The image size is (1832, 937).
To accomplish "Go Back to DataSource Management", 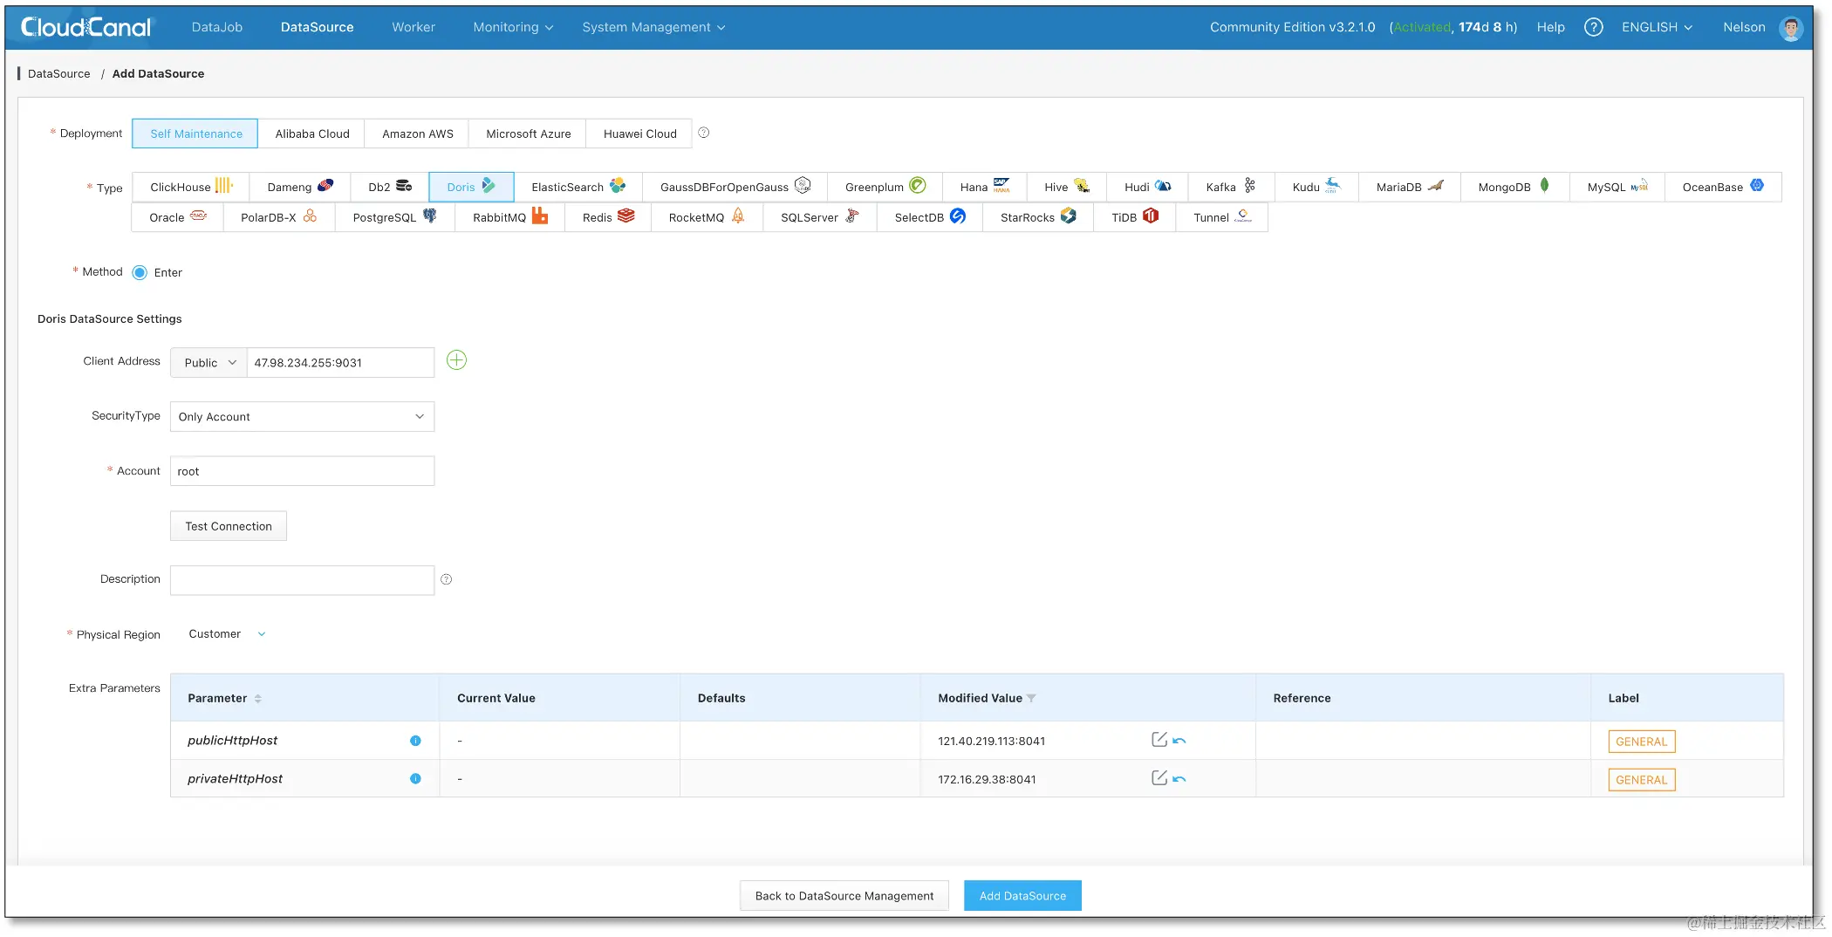I will point(844,896).
